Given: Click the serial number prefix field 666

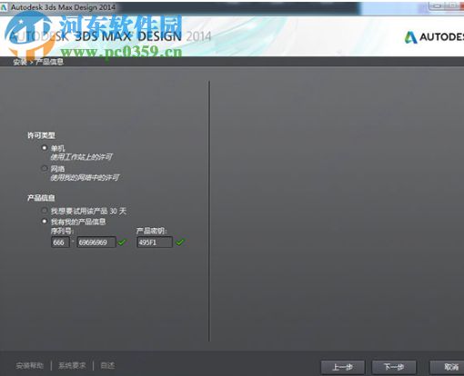Looking at the screenshot, I should click(60, 242).
